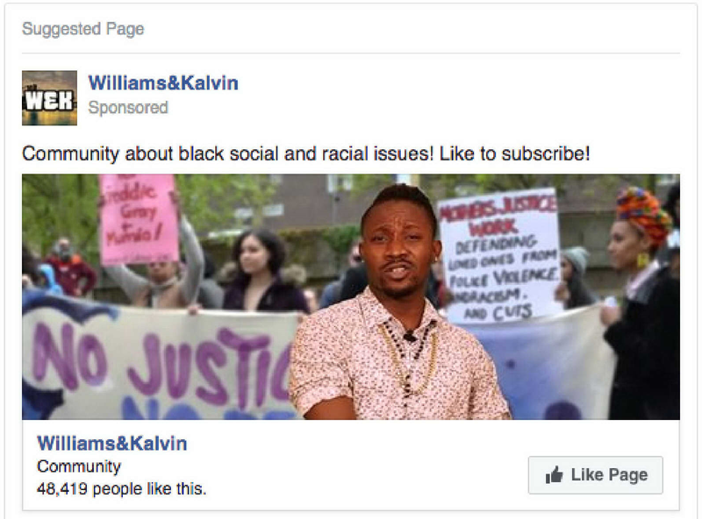Viewport: 702px width, 519px height.
Task: Click the pink Freddie Gray sign in photo
Action: tap(138, 219)
